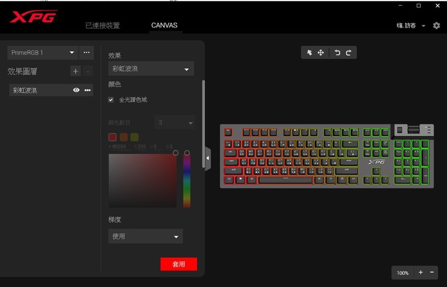Screen dimensions: 447x287
Task: Open the PrimeRGB 1 profile dropdown
Action: coord(43,53)
